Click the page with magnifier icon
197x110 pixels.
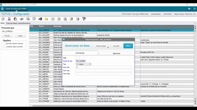(x=65, y=19)
